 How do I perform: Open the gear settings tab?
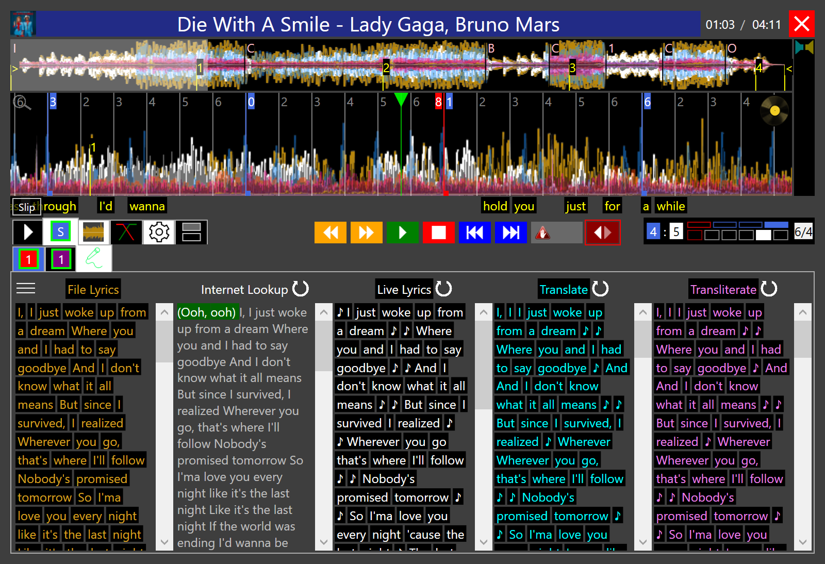click(x=159, y=233)
